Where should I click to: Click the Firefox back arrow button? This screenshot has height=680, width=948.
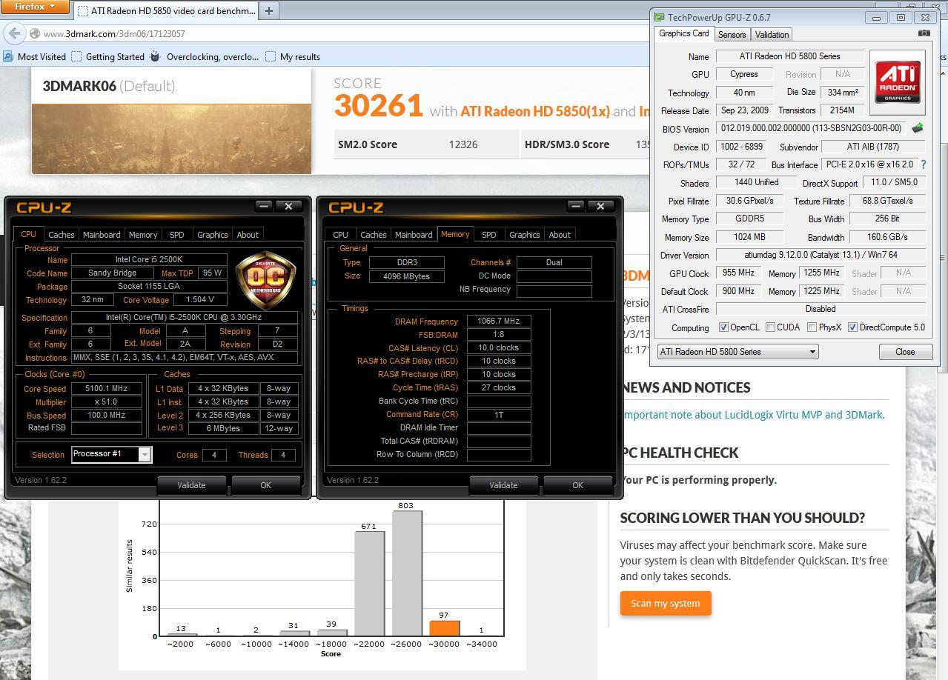[15, 34]
